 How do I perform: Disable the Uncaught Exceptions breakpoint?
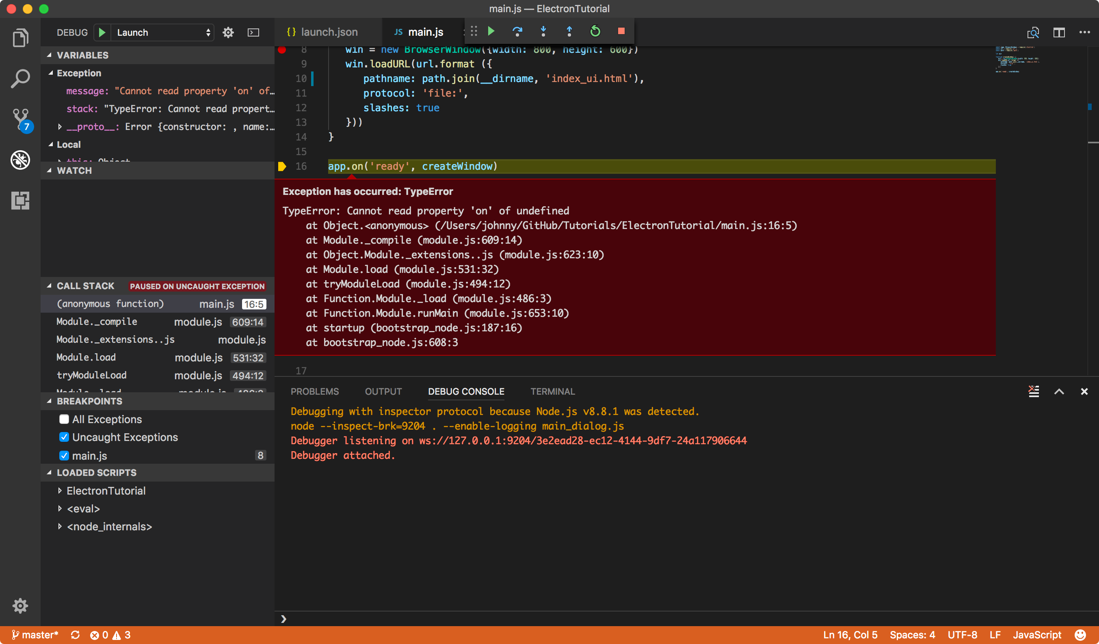(x=64, y=437)
